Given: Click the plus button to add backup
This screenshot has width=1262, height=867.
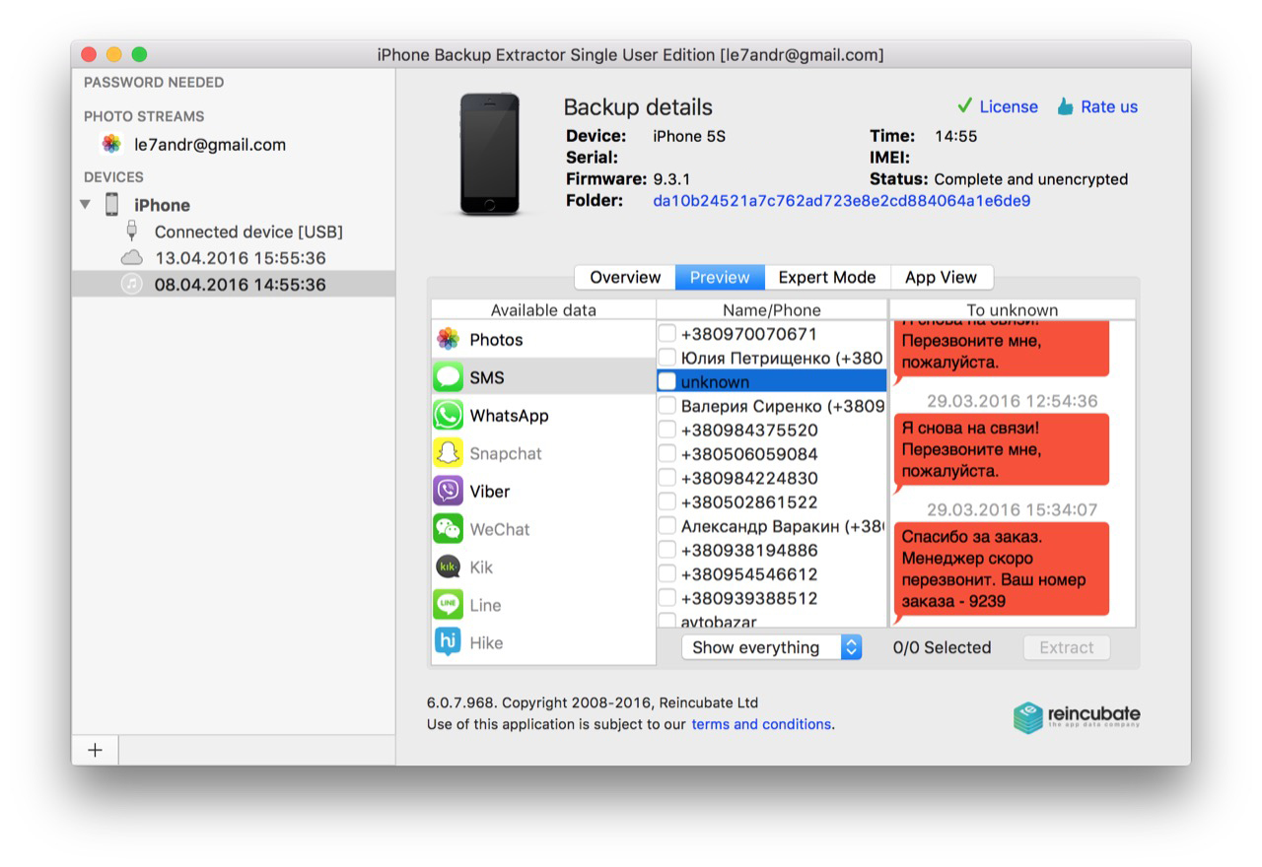Looking at the screenshot, I should pyautogui.click(x=95, y=750).
